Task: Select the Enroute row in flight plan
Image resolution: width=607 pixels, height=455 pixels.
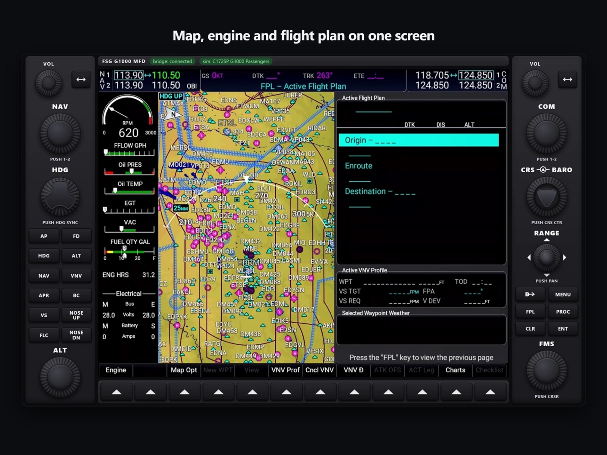Action: click(x=359, y=166)
